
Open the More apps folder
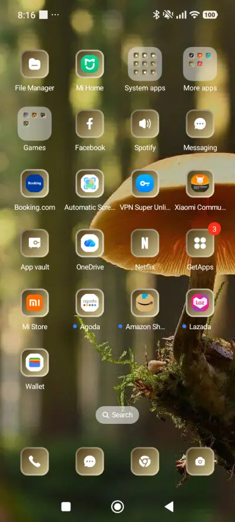point(200,64)
